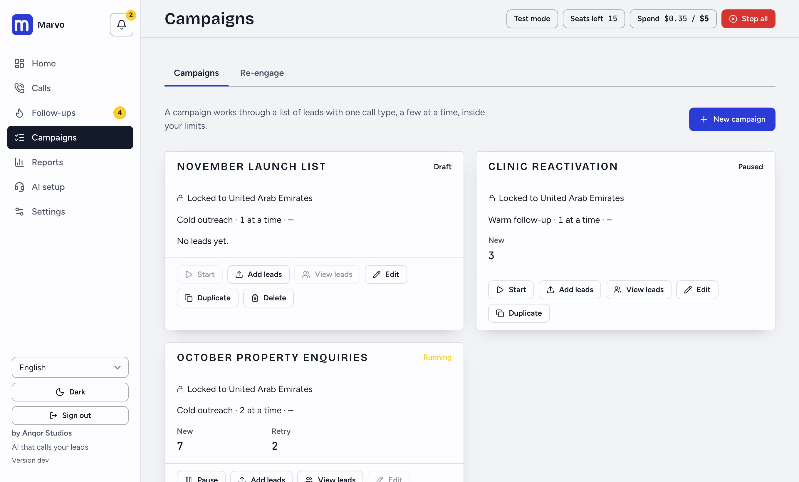799x482 pixels.
Task: Open AI setup in sidebar
Action: coord(70,187)
